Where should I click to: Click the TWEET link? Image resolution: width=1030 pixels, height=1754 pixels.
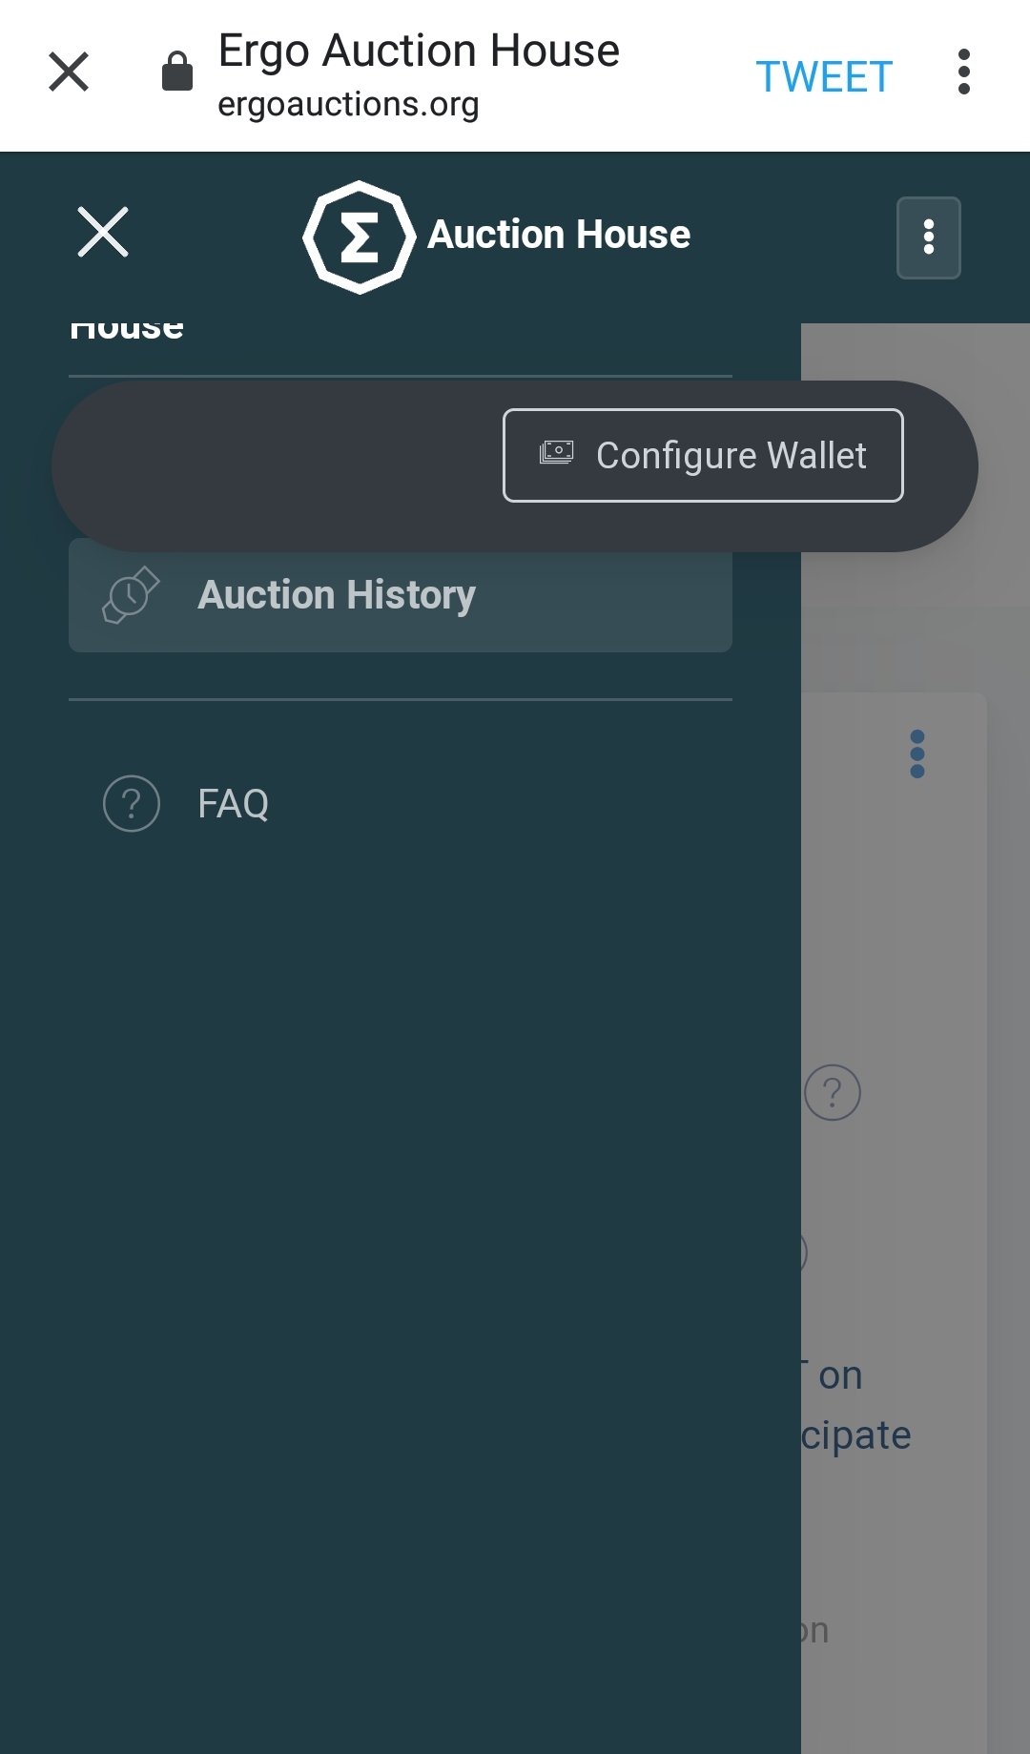coord(824,76)
